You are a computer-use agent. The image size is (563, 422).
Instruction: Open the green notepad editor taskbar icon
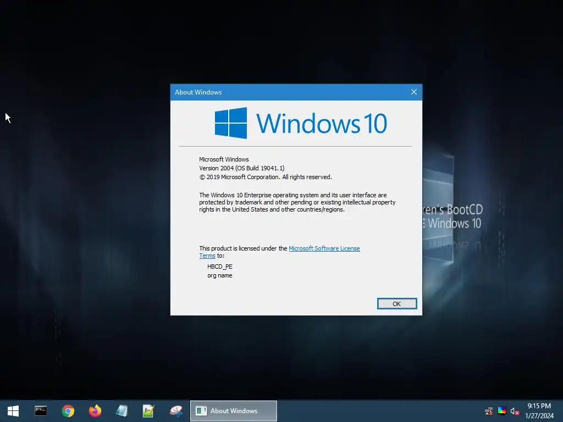[x=148, y=411]
